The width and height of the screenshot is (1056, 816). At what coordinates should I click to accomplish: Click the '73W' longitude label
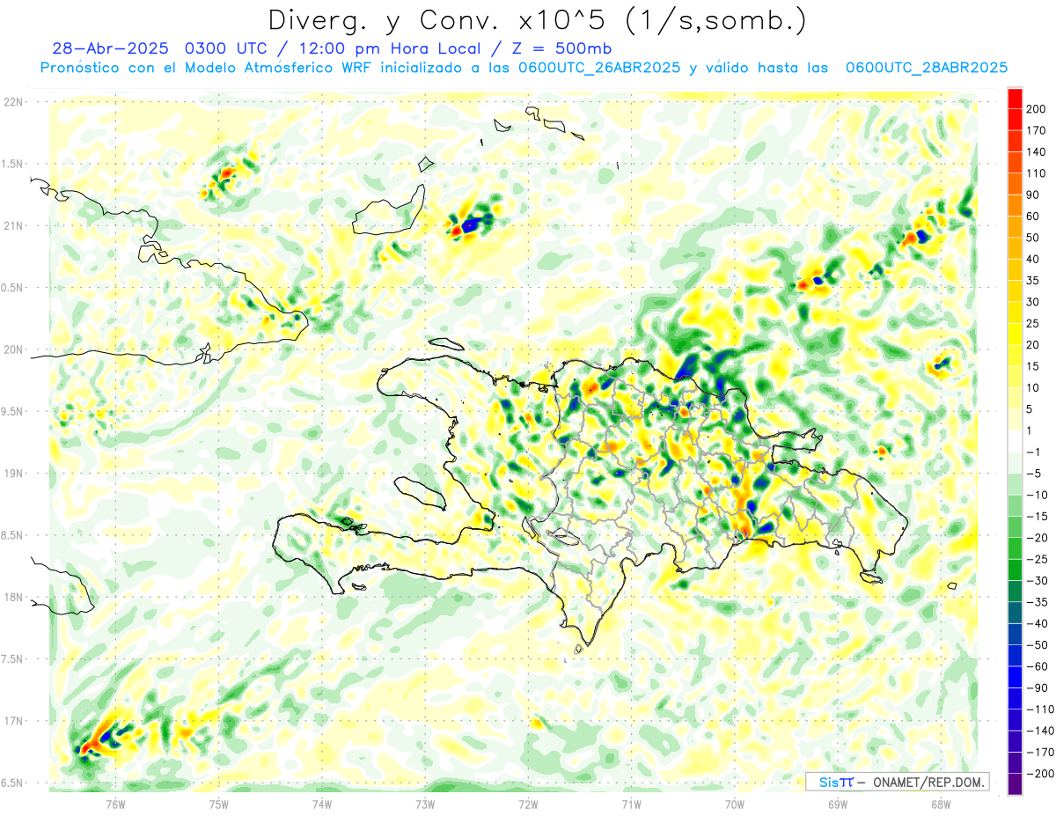tap(425, 804)
